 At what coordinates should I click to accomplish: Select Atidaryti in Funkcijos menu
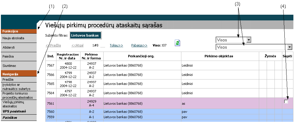(19, 47)
